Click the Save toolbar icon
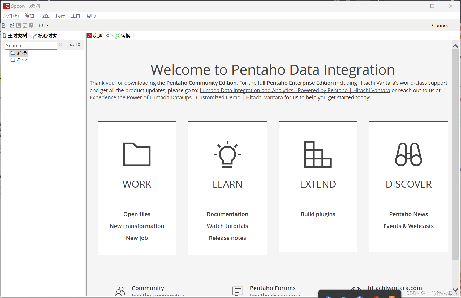The image size is (461, 298). (x=25, y=25)
